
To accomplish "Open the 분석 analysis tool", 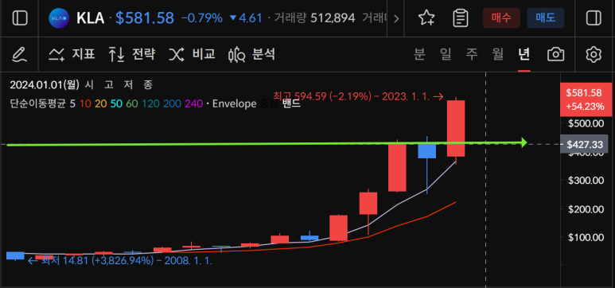I will coord(251,54).
